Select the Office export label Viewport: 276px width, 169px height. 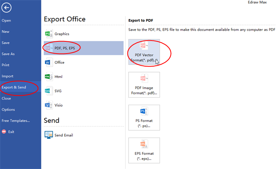[x=59, y=62]
